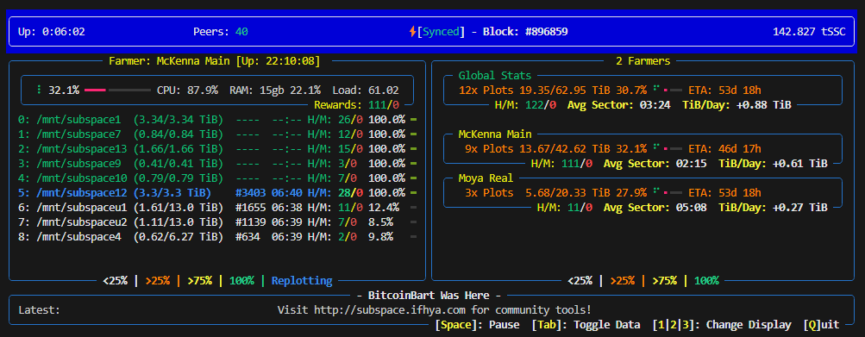
Task: Select plot row 7: /mnt/subspaceu2
Action: (217, 222)
